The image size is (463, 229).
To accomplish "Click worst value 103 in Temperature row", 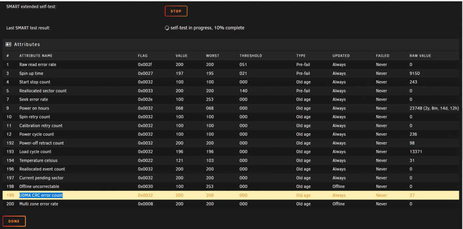I will click(x=210, y=160).
